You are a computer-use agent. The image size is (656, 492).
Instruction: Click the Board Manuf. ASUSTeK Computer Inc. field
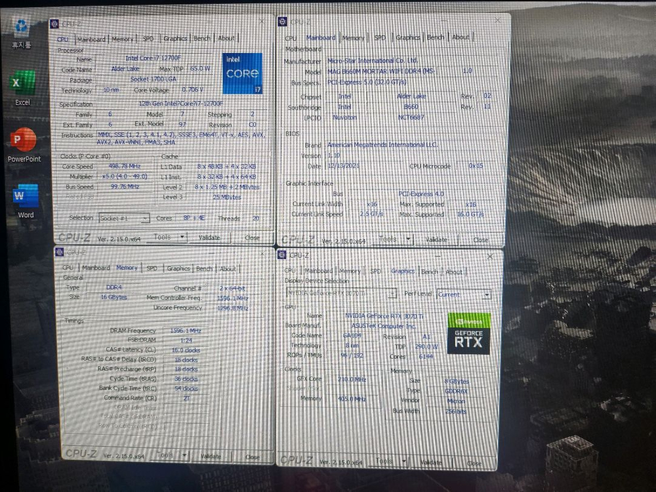(x=384, y=326)
